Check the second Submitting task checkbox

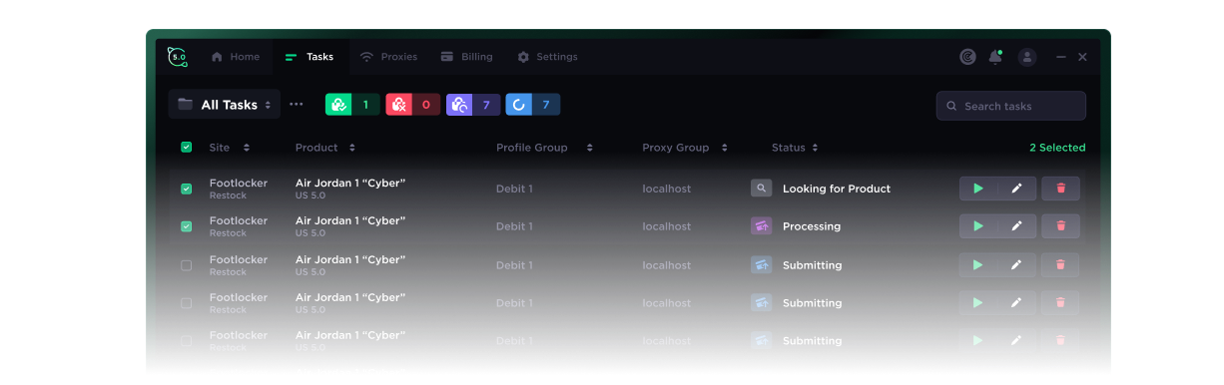[x=186, y=303]
